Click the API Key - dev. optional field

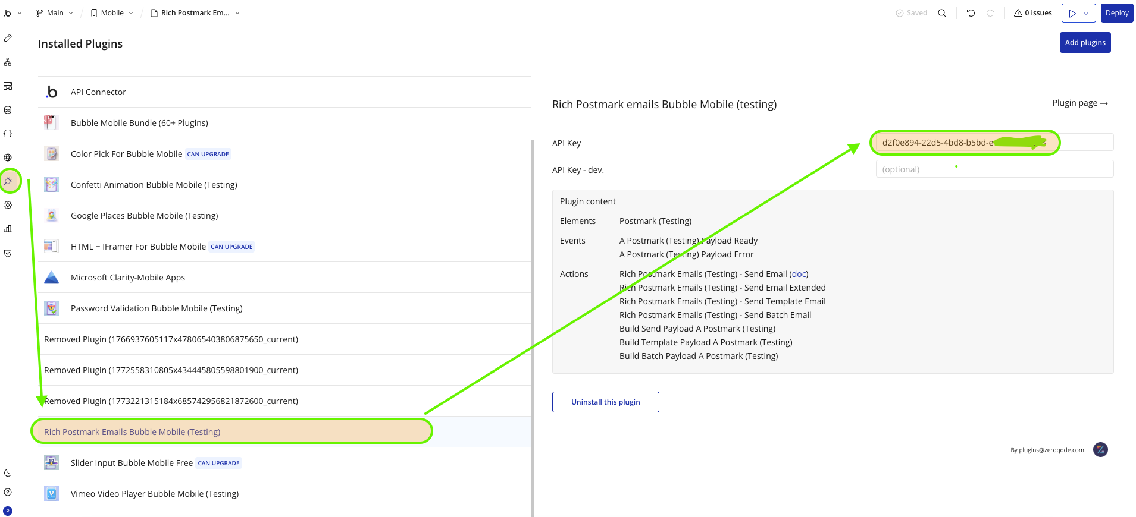(x=994, y=169)
